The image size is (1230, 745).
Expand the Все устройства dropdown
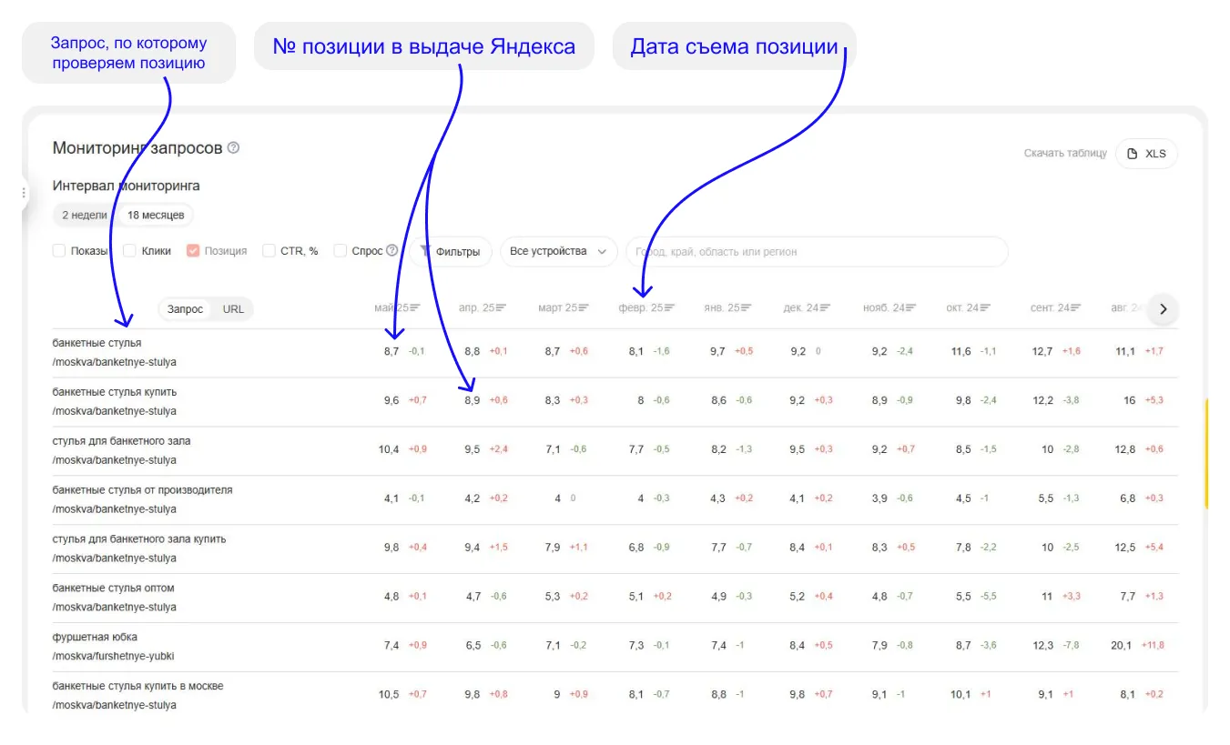[558, 252]
